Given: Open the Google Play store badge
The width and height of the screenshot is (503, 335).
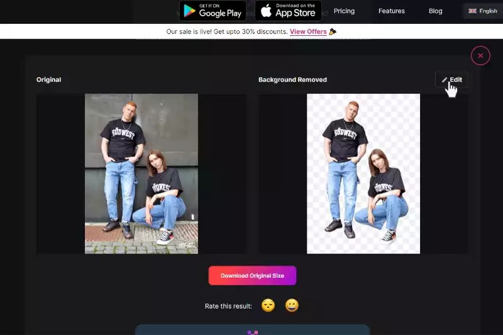Looking at the screenshot, I should pyautogui.click(x=213, y=11).
